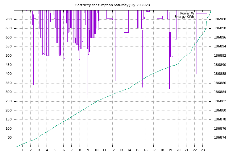The image size is (237, 154).
Task: Click right axis label 186878
Action: tap(220, 120)
